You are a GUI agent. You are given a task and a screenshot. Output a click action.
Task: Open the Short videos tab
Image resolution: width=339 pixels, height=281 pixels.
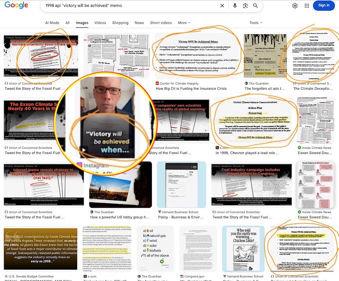161,23
